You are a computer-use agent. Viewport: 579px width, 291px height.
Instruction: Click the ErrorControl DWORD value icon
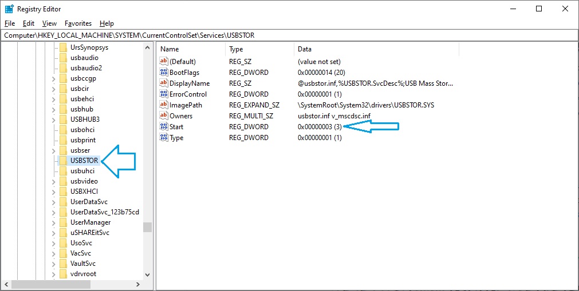(x=164, y=94)
